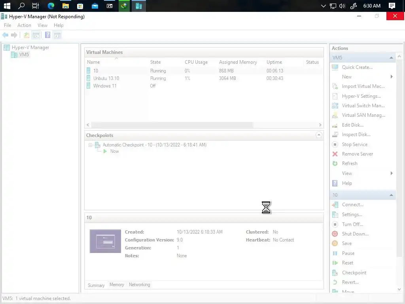The width and height of the screenshot is (405, 304).
Task: Open the Action menu
Action: coord(24,25)
